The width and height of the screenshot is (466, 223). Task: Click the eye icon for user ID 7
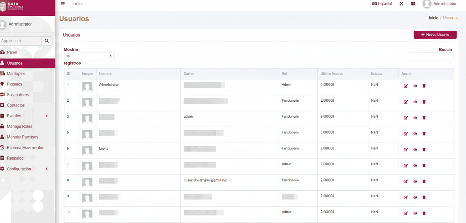(x=415, y=166)
